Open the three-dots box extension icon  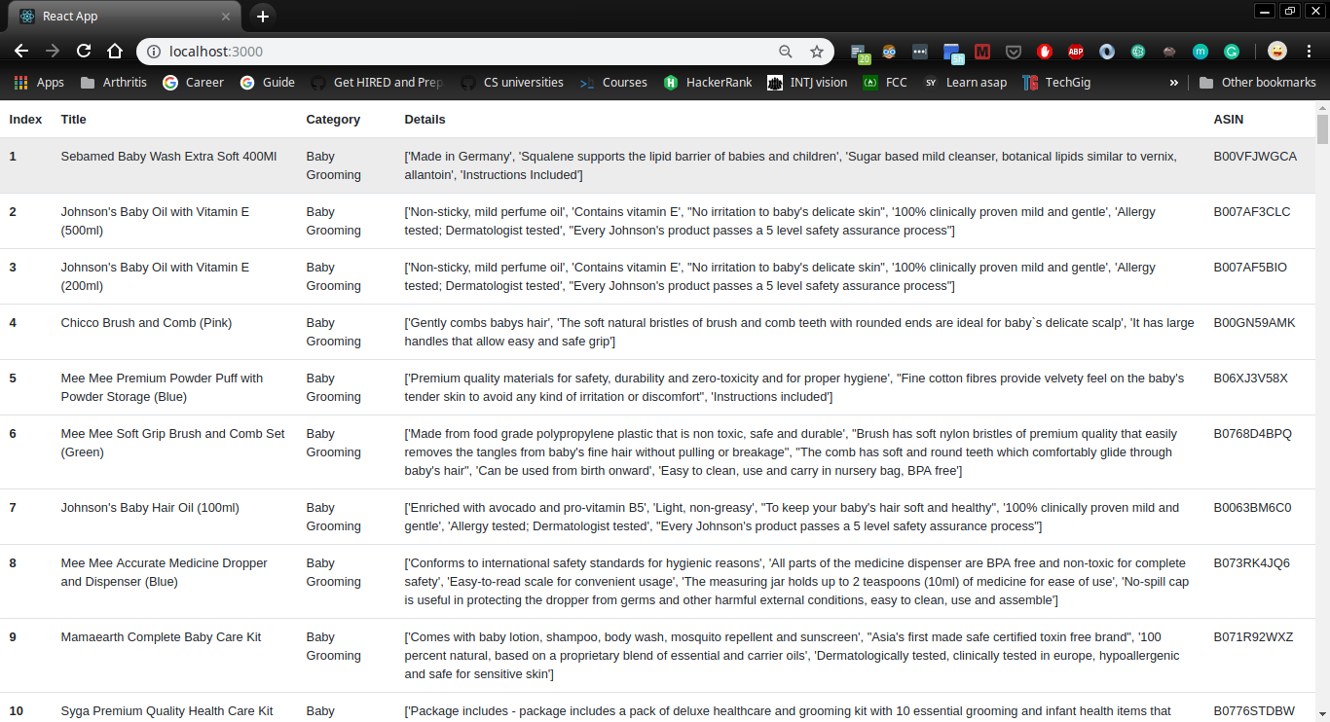[920, 52]
